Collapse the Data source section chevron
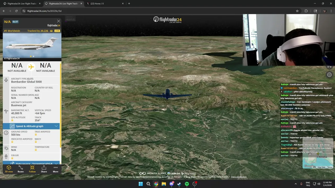 coord(56,164)
